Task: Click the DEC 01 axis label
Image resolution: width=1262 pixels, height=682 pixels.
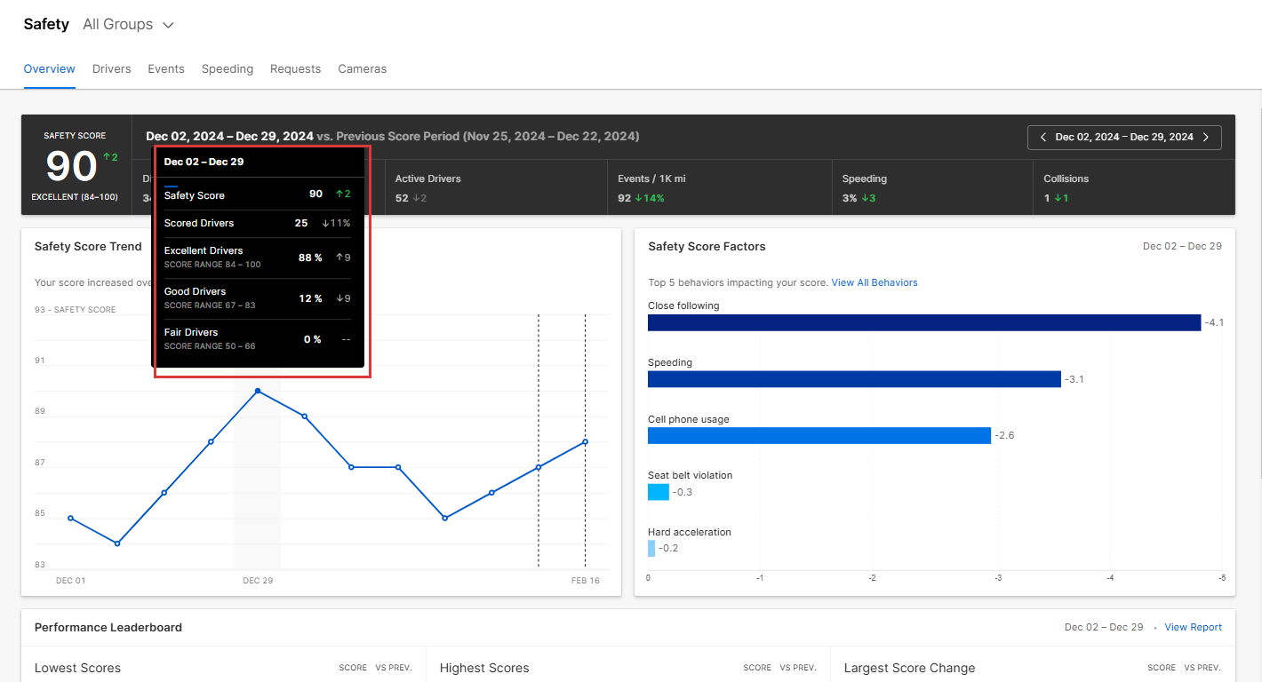Action: pos(70,581)
